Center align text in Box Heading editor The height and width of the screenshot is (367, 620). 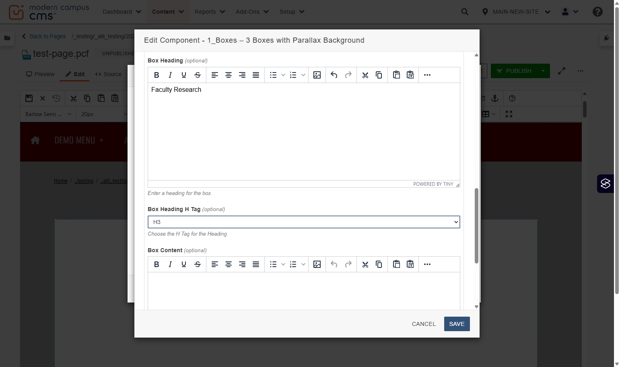229,75
